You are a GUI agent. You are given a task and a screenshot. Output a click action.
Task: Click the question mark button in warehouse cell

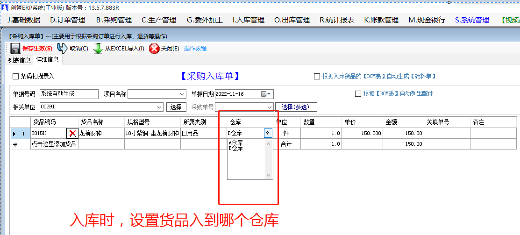pyautogui.click(x=268, y=133)
